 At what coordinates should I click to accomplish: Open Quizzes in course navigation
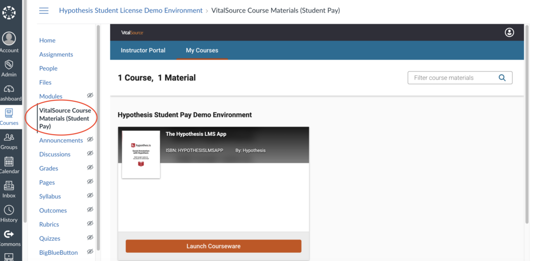50,239
